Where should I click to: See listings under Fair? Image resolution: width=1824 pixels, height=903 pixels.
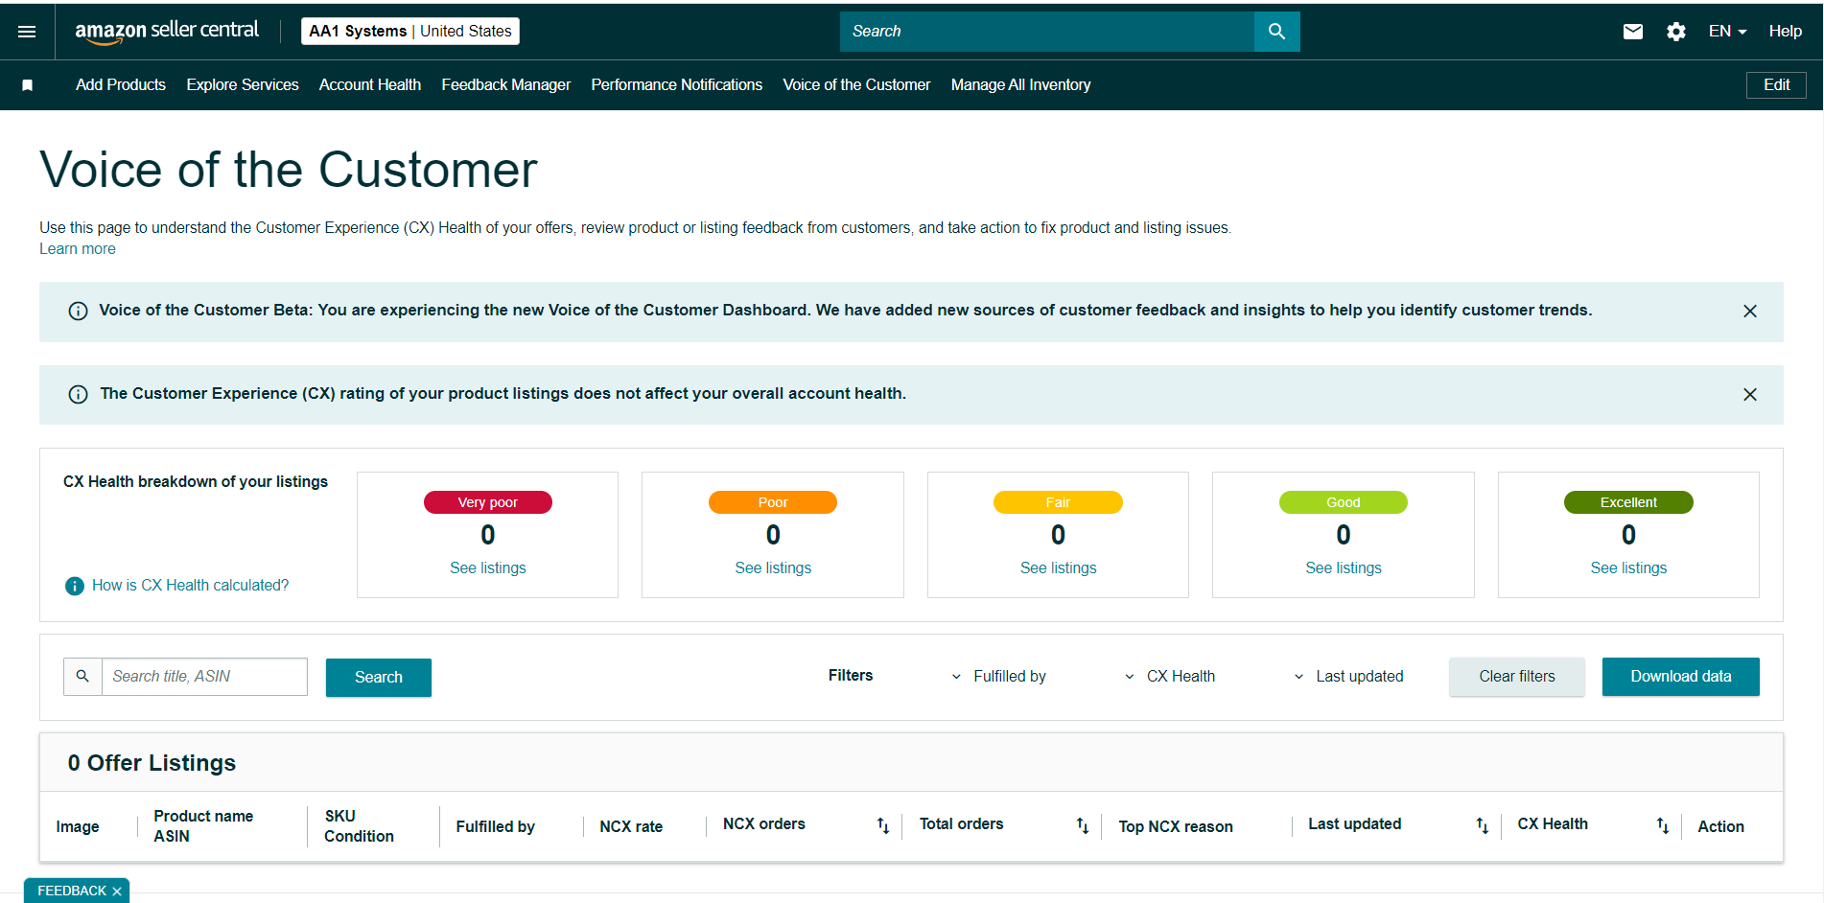tap(1059, 568)
